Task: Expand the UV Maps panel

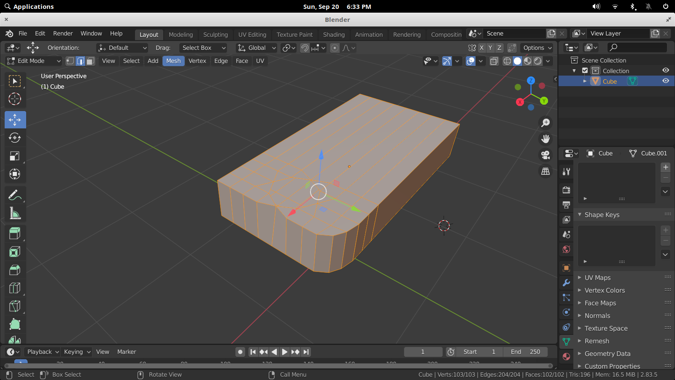Action: click(597, 277)
